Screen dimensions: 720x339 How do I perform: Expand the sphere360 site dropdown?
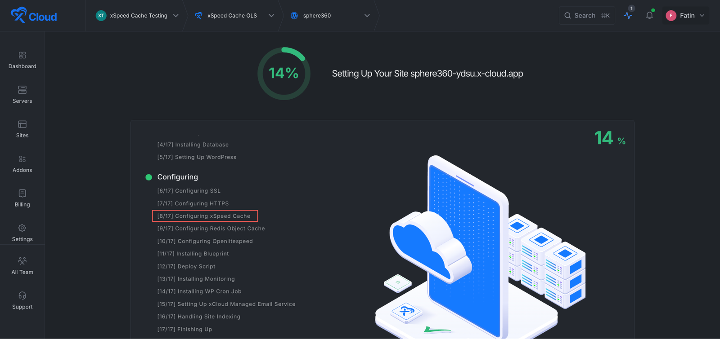point(367,16)
